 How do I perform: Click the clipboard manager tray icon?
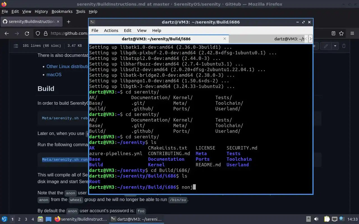[327, 219]
